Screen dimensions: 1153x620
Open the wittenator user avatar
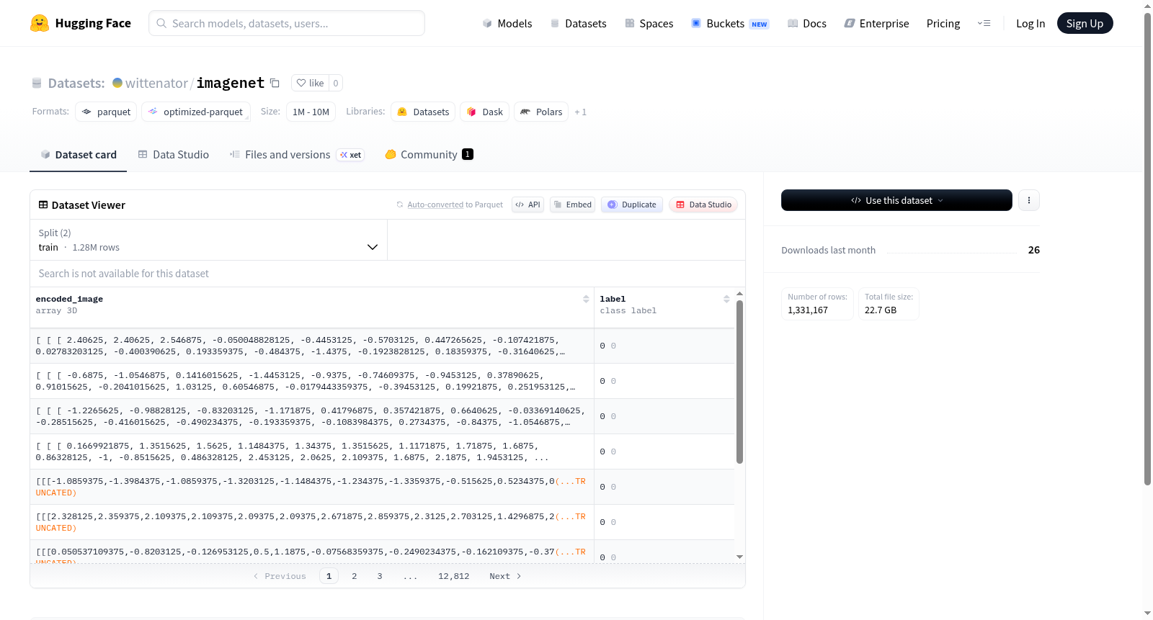pyautogui.click(x=117, y=83)
